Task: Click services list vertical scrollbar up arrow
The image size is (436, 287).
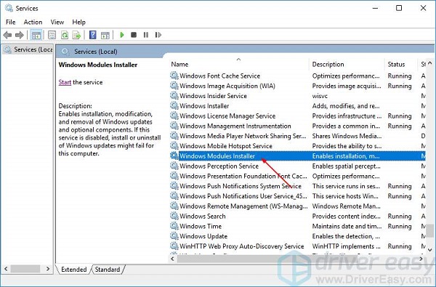Action: [430, 63]
